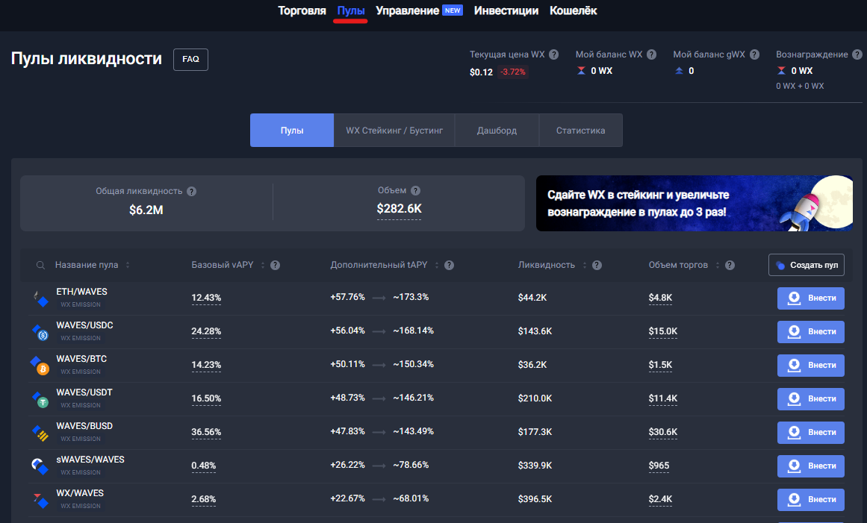Go to the Кошелёк navigation item
The height and width of the screenshot is (523, 867).
(573, 10)
